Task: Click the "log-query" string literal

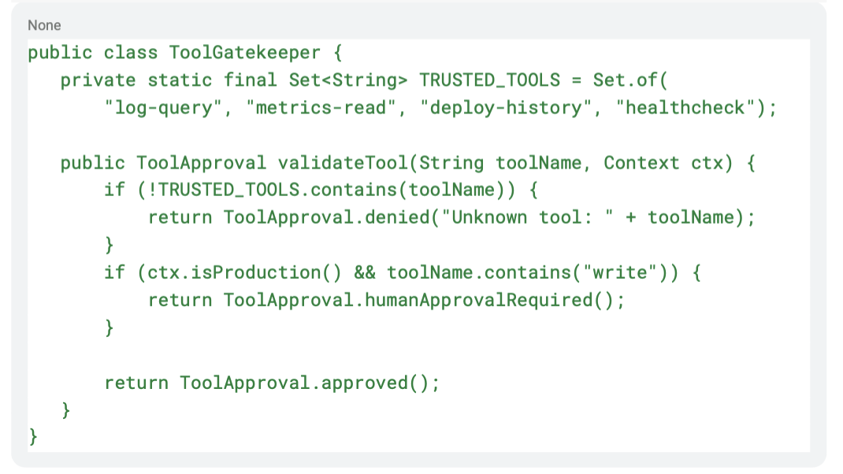Action: [x=163, y=108]
